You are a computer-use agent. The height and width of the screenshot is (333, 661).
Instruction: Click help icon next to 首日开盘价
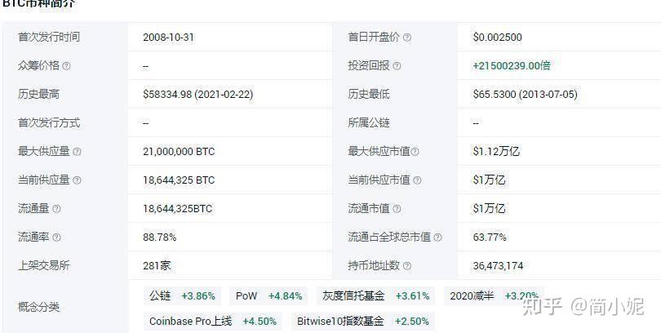(x=407, y=38)
